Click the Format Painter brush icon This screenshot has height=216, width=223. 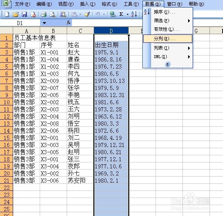pyautogui.click(x=87, y=14)
